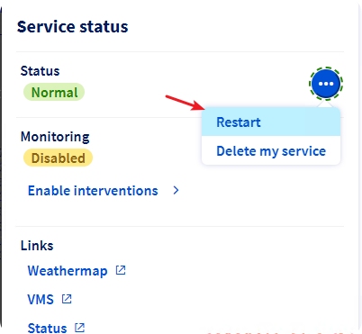Click the Status label above Normal badge

[40, 71]
